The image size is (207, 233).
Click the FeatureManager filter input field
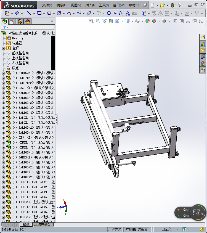[31, 27]
